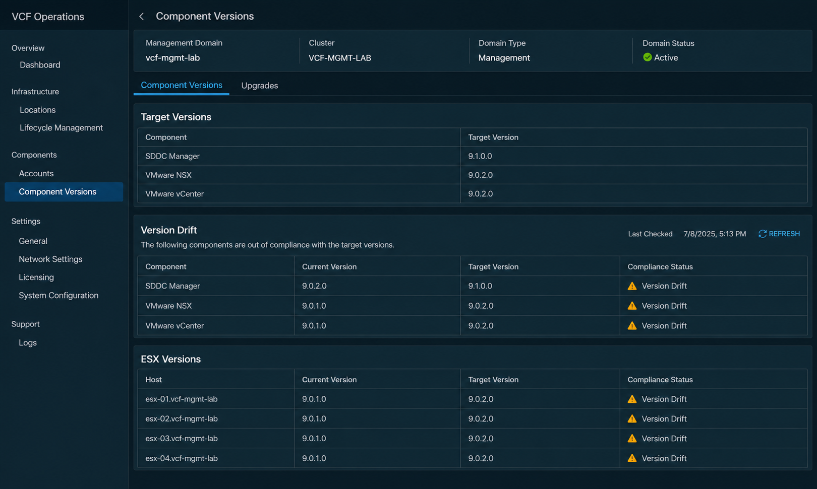Open System Configuration in the sidebar
The width and height of the screenshot is (817, 489).
[x=59, y=296]
